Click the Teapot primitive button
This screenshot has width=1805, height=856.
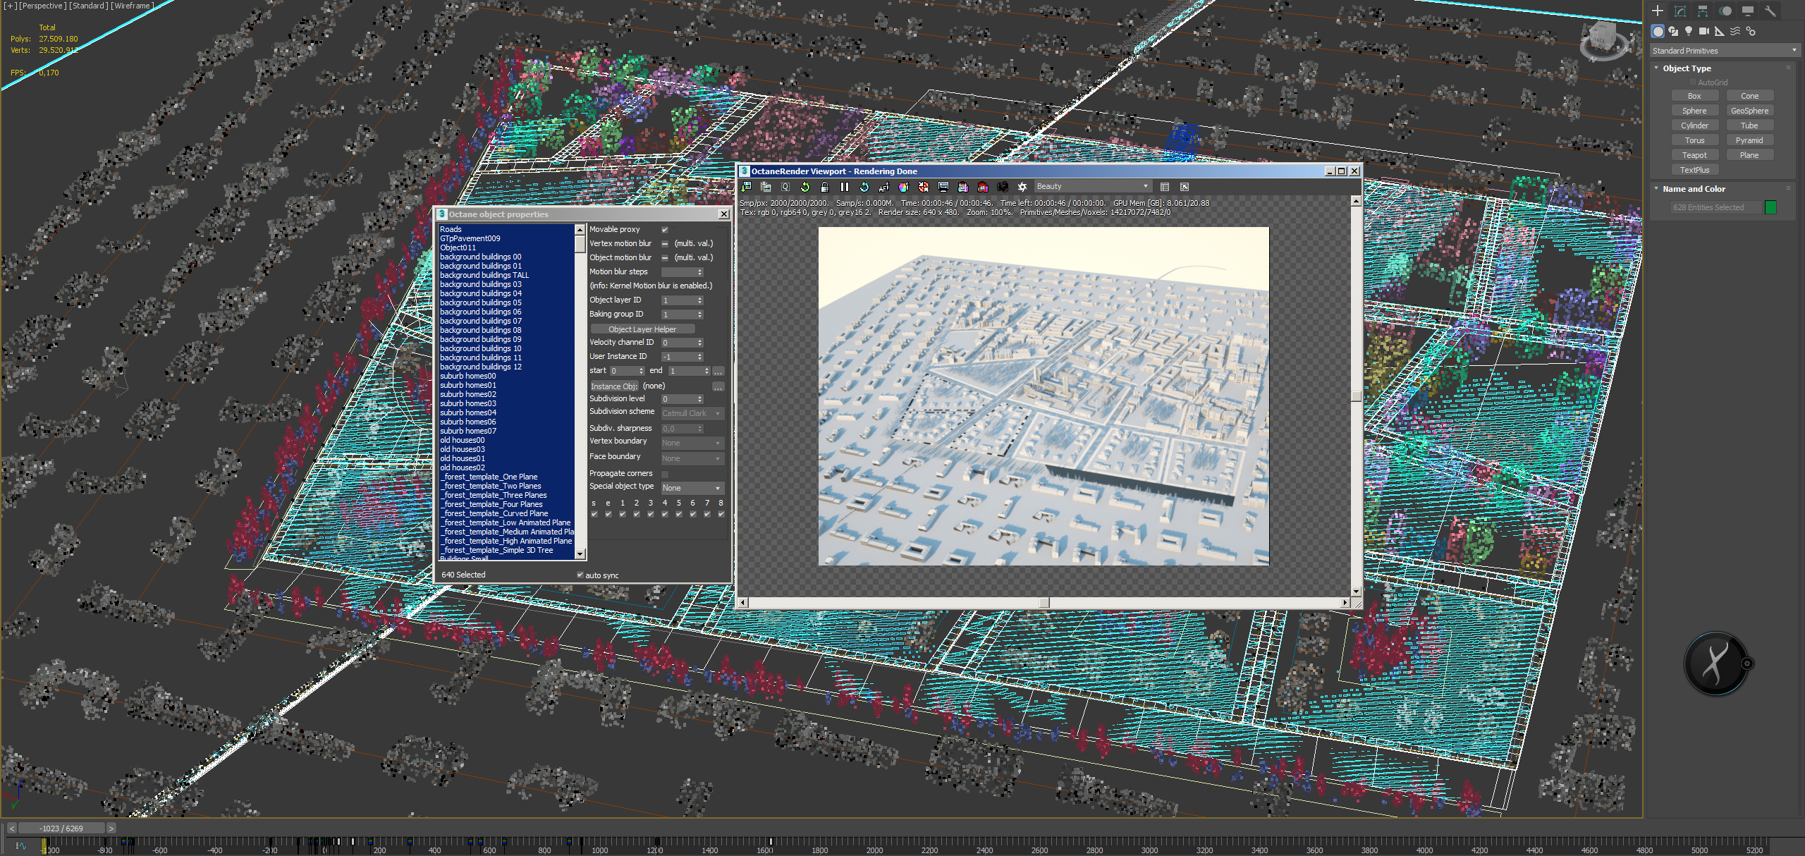tap(1694, 155)
